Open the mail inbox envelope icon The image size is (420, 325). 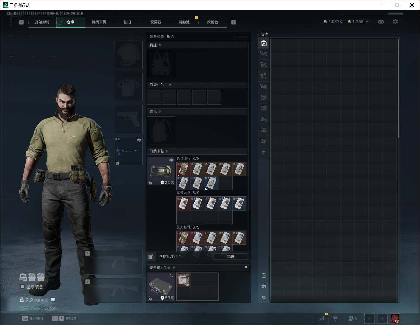pyautogui.click(x=381, y=22)
